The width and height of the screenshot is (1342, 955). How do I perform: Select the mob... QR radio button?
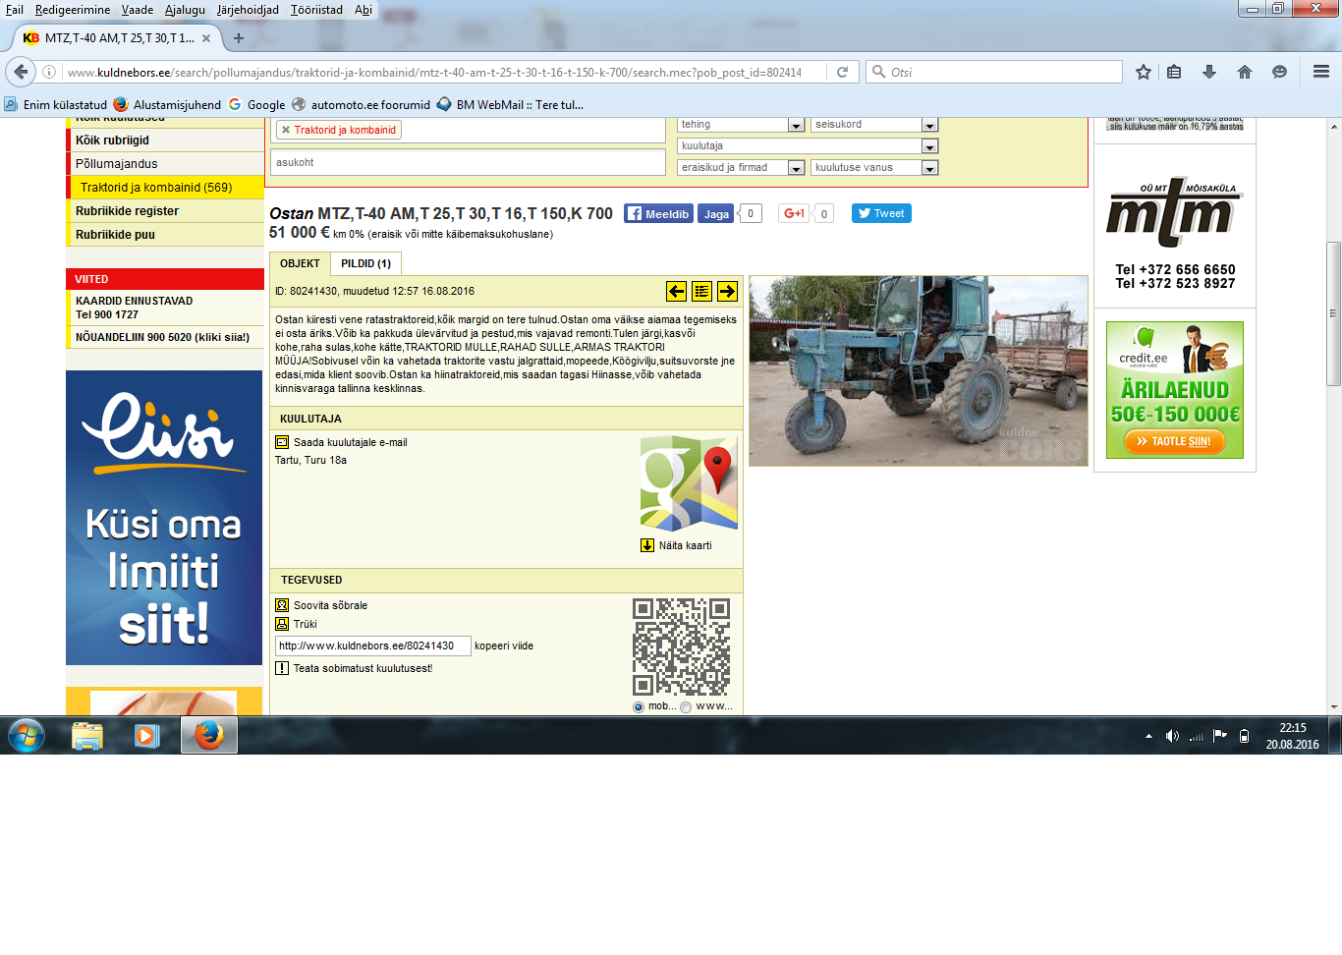pos(639,707)
